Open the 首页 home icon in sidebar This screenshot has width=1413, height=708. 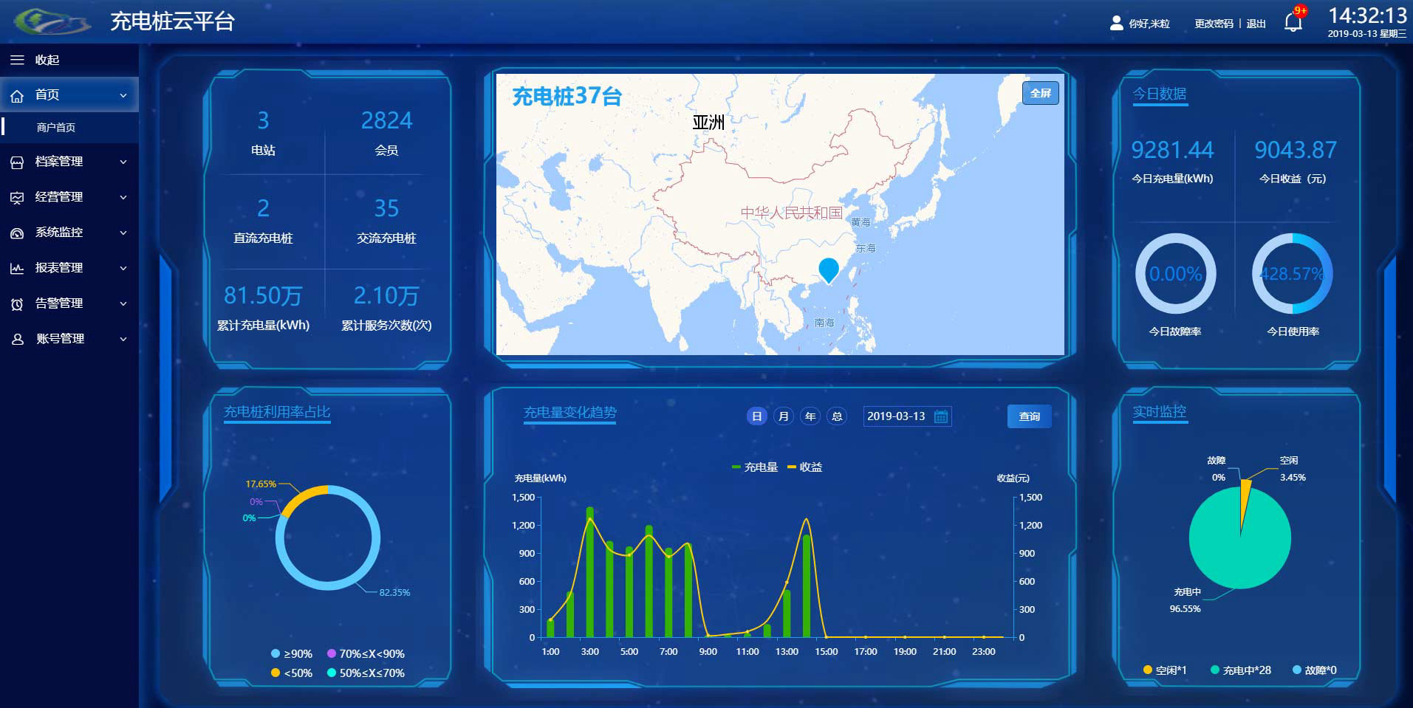pyautogui.click(x=16, y=94)
